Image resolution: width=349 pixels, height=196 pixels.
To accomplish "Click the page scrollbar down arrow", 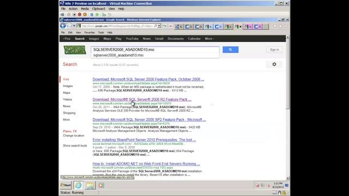I will coord(287,178).
